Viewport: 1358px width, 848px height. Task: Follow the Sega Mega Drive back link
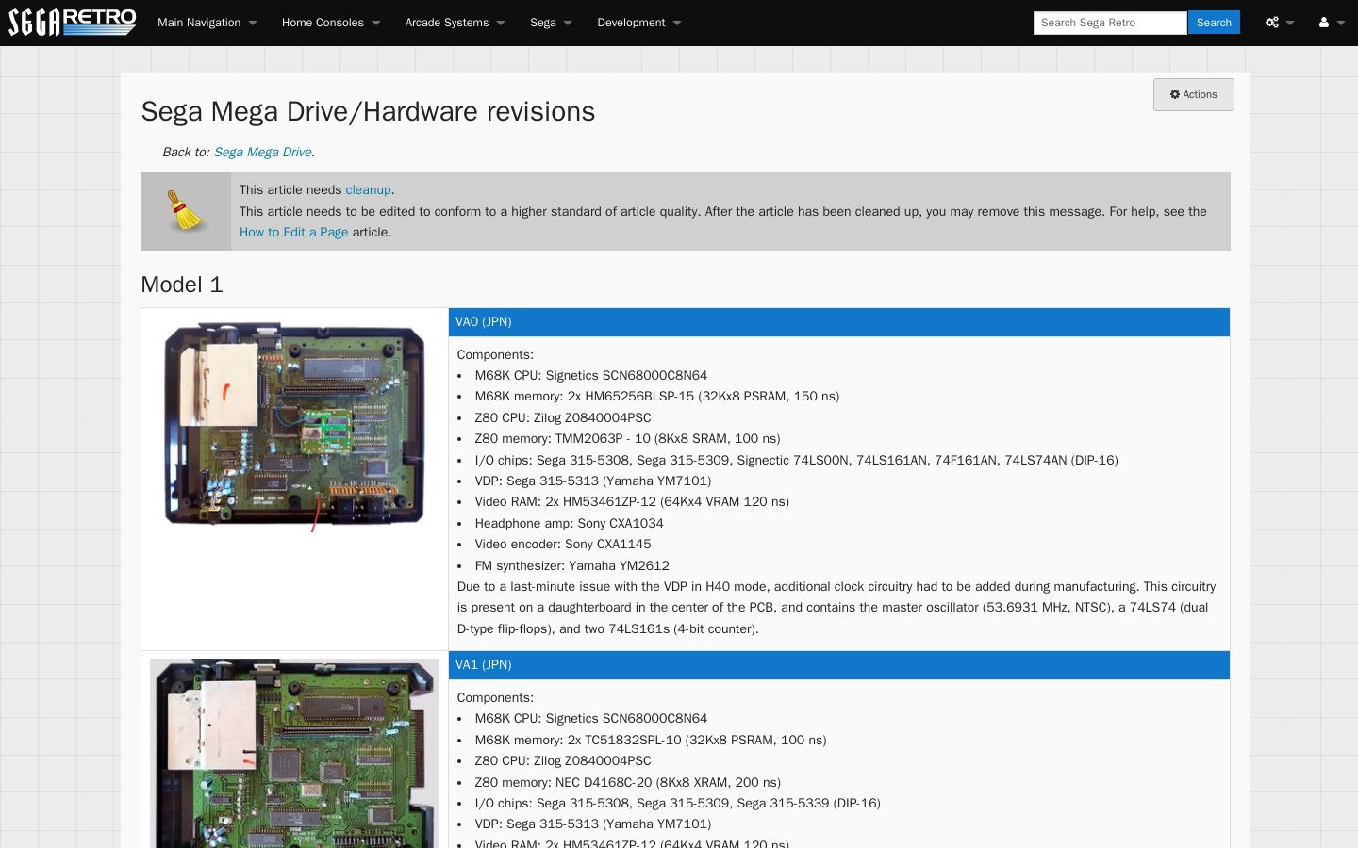pyautogui.click(x=262, y=152)
